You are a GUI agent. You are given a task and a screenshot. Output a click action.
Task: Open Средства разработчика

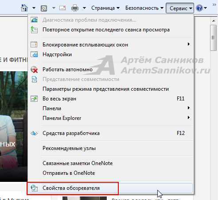coord(111,133)
